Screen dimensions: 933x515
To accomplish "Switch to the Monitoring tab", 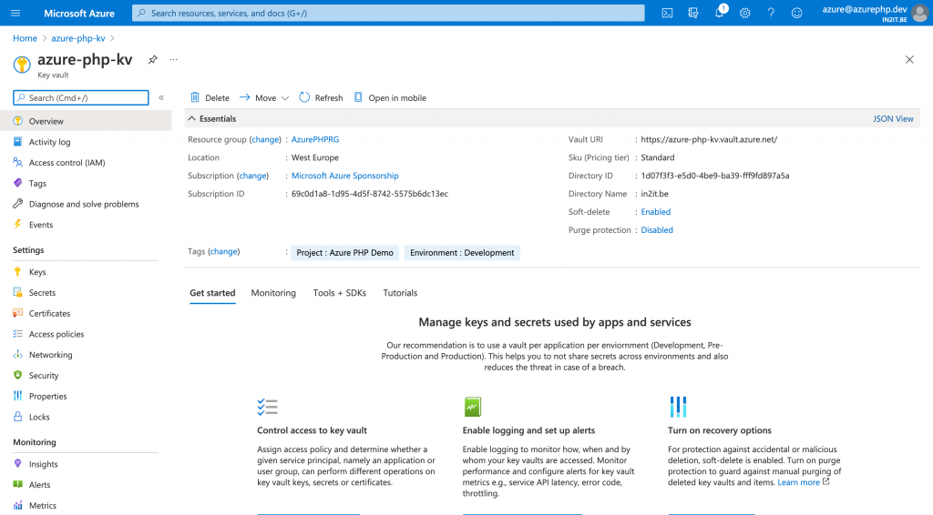I will click(273, 293).
